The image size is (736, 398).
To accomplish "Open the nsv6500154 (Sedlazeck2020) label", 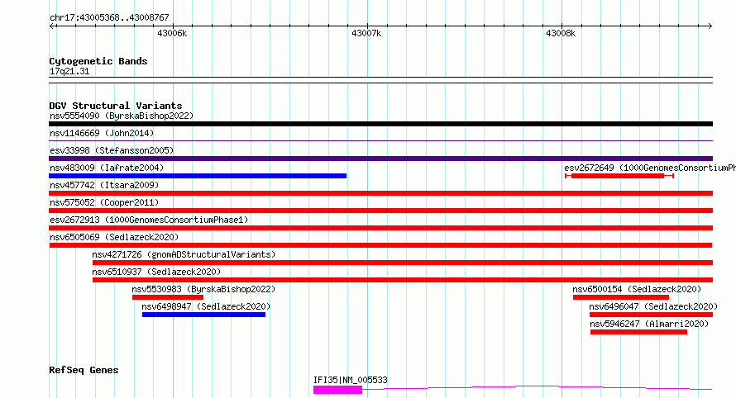I will tap(637, 289).
